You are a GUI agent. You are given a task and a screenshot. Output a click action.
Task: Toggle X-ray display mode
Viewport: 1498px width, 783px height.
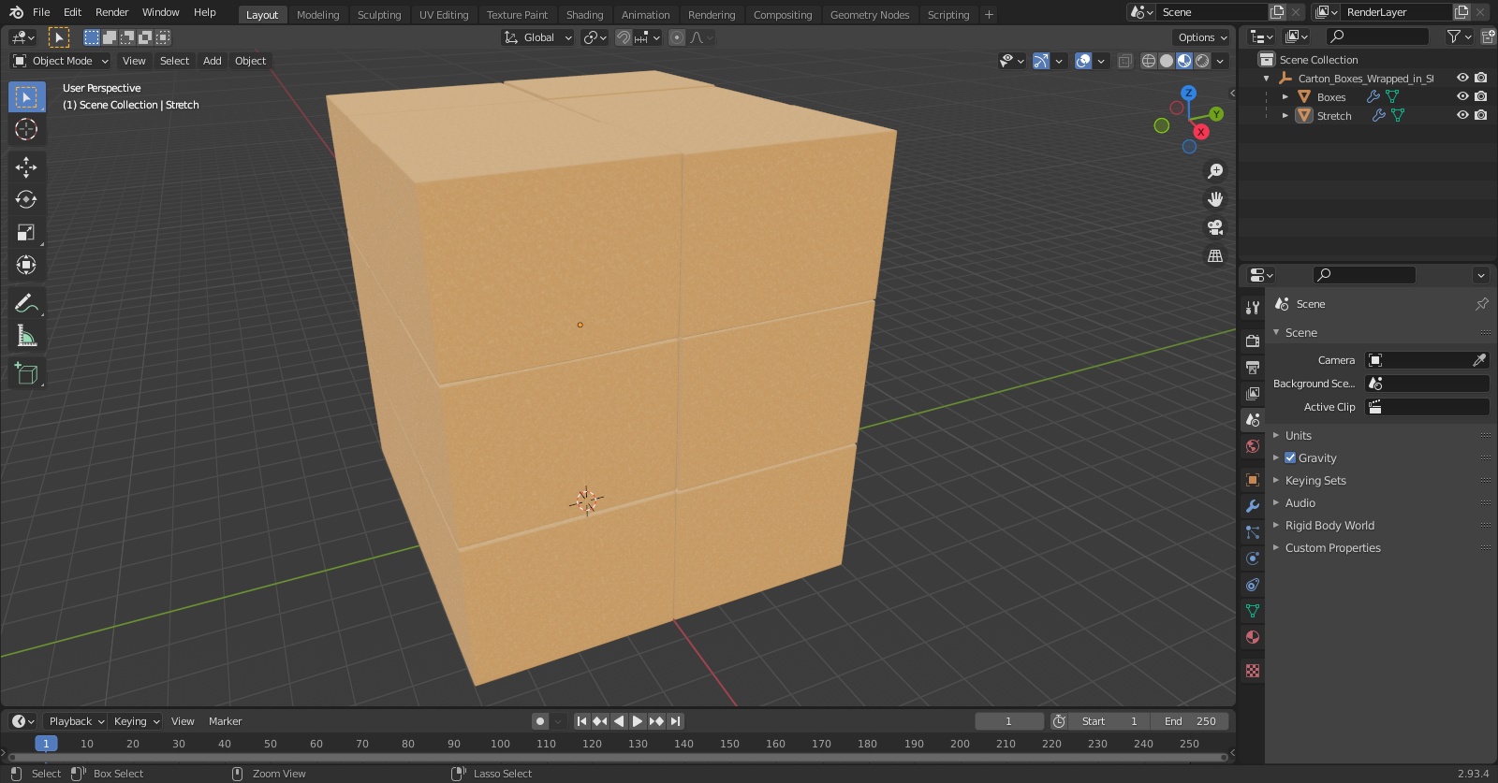coord(1124,61)
